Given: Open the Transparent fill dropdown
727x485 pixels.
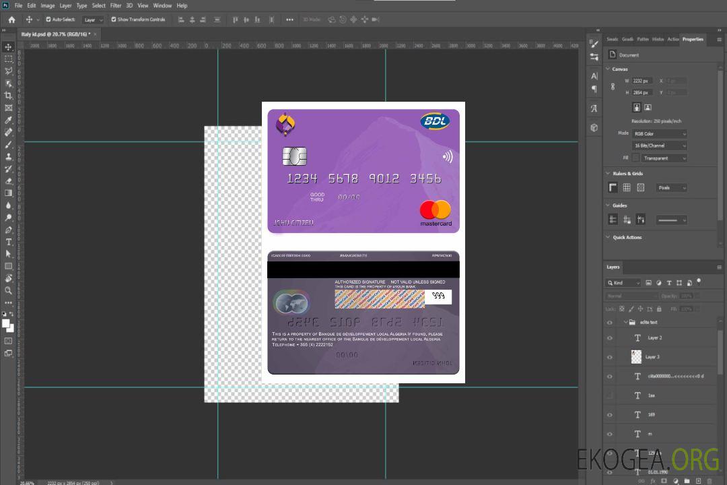Looking at the screenshot, I should (664, 158).
